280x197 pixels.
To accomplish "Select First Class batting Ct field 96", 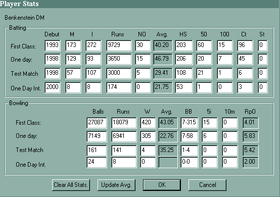I will (x=245, y=45).
